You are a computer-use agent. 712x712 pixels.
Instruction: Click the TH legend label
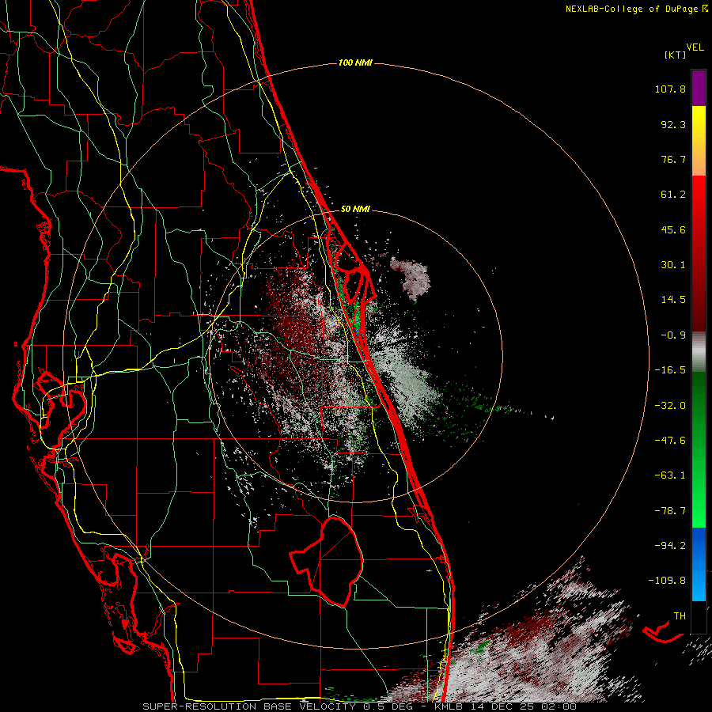[x=680, y=616]
